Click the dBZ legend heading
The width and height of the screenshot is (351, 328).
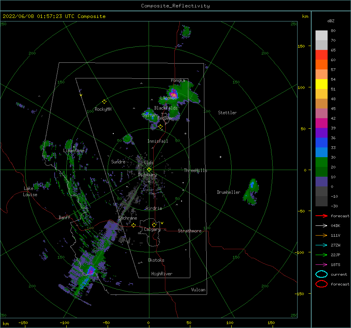click(x=331, y=21)
